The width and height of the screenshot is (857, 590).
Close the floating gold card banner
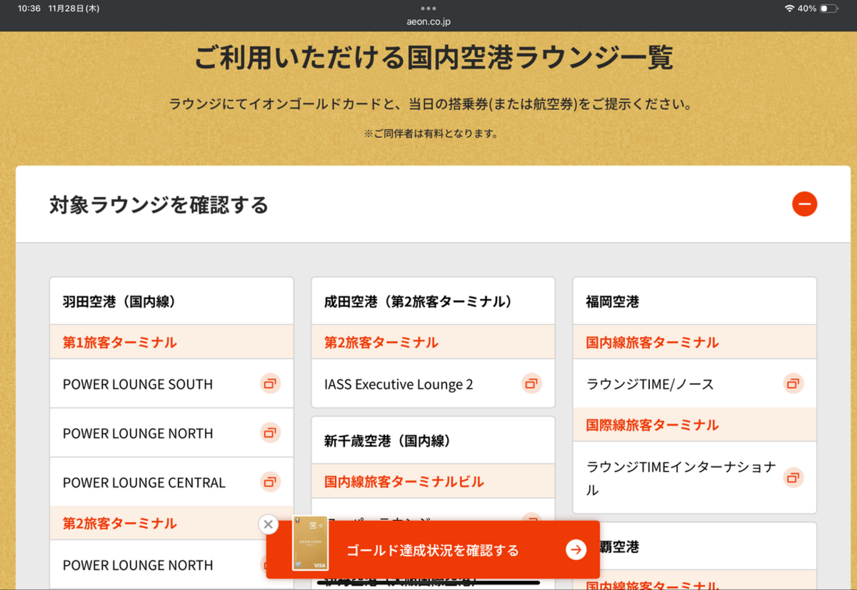click(x=268, y=525)
